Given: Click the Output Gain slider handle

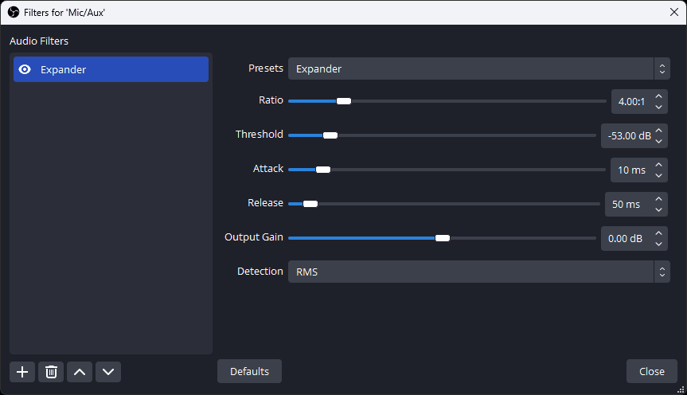Looking at the screenshot, I should [443, 238].
